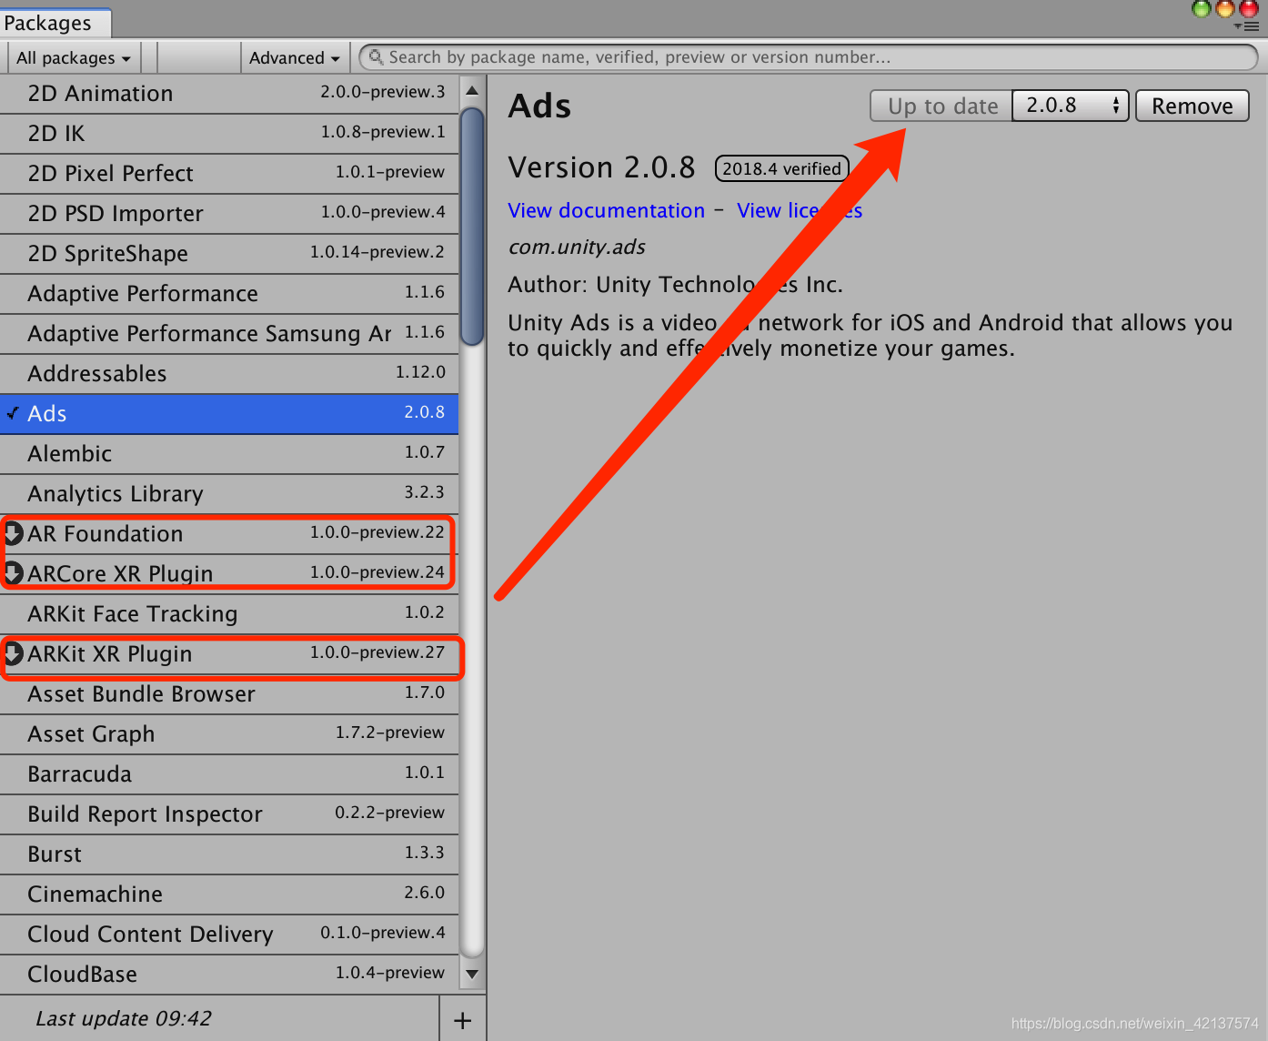Select the Asset Bundle Browser package
This screenshot has height=1041, width=1268.
tap(229, 694)
